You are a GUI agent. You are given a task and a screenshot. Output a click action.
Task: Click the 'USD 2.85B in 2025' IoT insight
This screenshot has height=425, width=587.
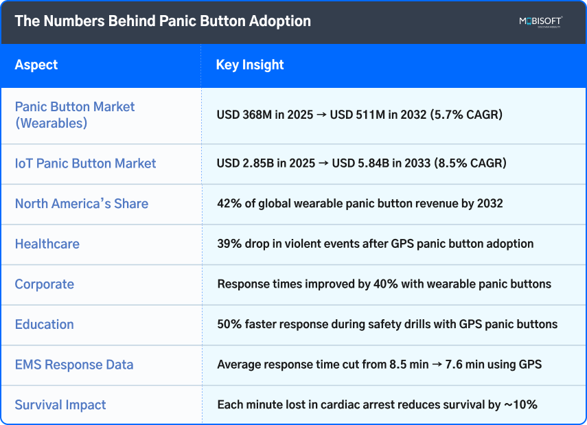point(361,163)
